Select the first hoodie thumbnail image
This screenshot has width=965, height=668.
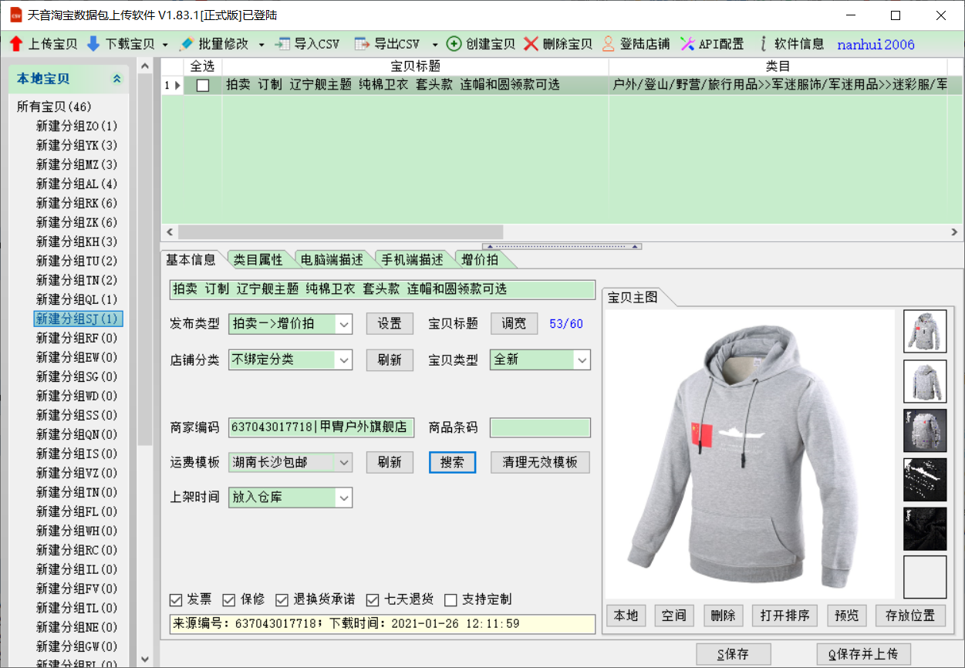tap(924, 332)
